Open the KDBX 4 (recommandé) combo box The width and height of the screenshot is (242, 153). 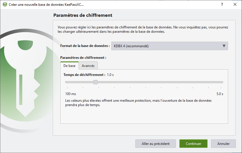tap(170, 46)
